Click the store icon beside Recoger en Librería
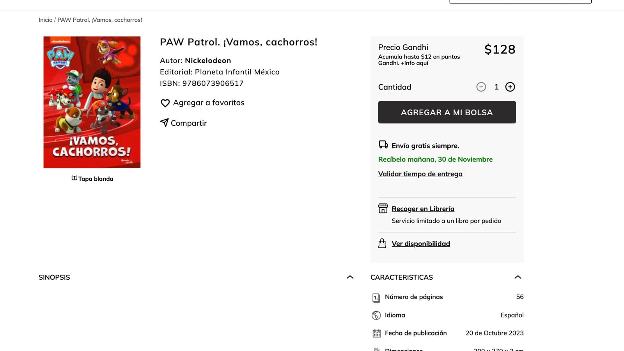624x351 pixels. click(x=383, y=208)
